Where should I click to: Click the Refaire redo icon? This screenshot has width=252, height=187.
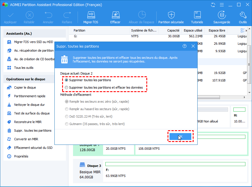point(67,15)
